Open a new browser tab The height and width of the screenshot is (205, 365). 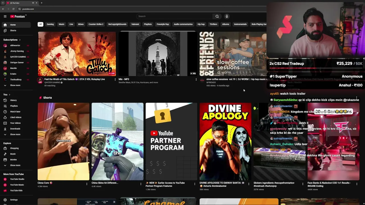42,3
